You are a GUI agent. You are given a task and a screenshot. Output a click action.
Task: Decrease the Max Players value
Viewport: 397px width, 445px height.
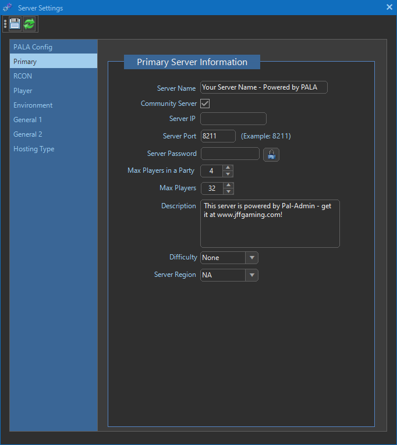coord(228,191)
